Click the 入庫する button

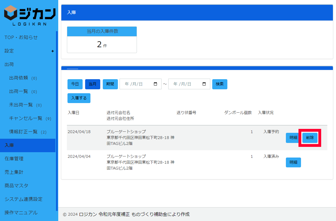coord(79,98)
